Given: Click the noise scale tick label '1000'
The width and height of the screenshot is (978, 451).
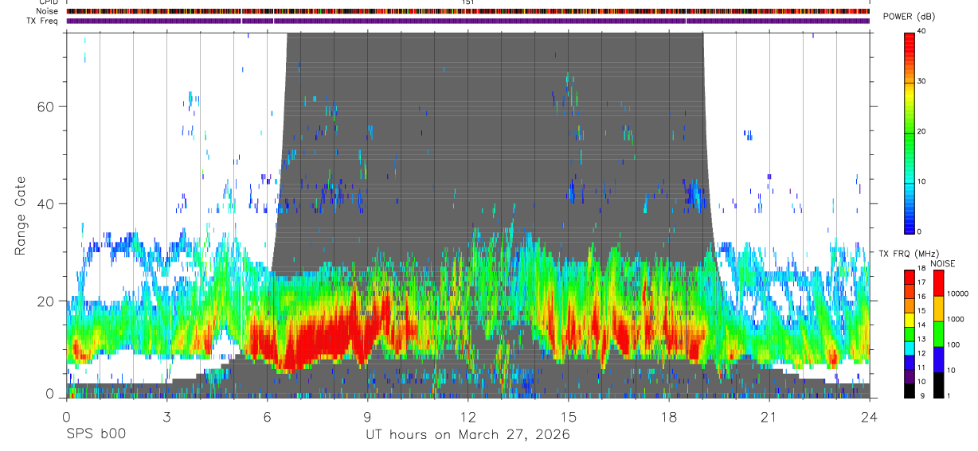Looking at the screenshot, I should (956, 319).
